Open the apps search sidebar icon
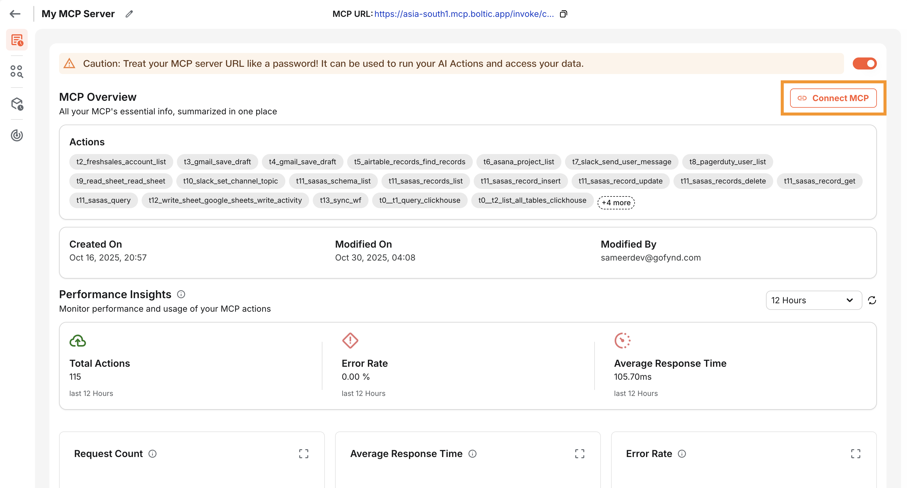The image size is (907, 488). tap(17, 71)
